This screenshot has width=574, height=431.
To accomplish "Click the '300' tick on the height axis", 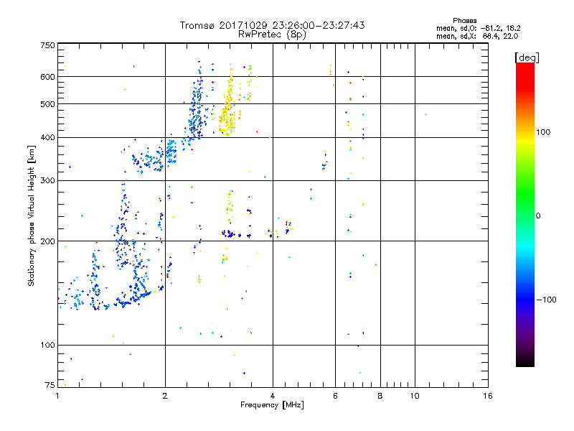I will [47, 180].
